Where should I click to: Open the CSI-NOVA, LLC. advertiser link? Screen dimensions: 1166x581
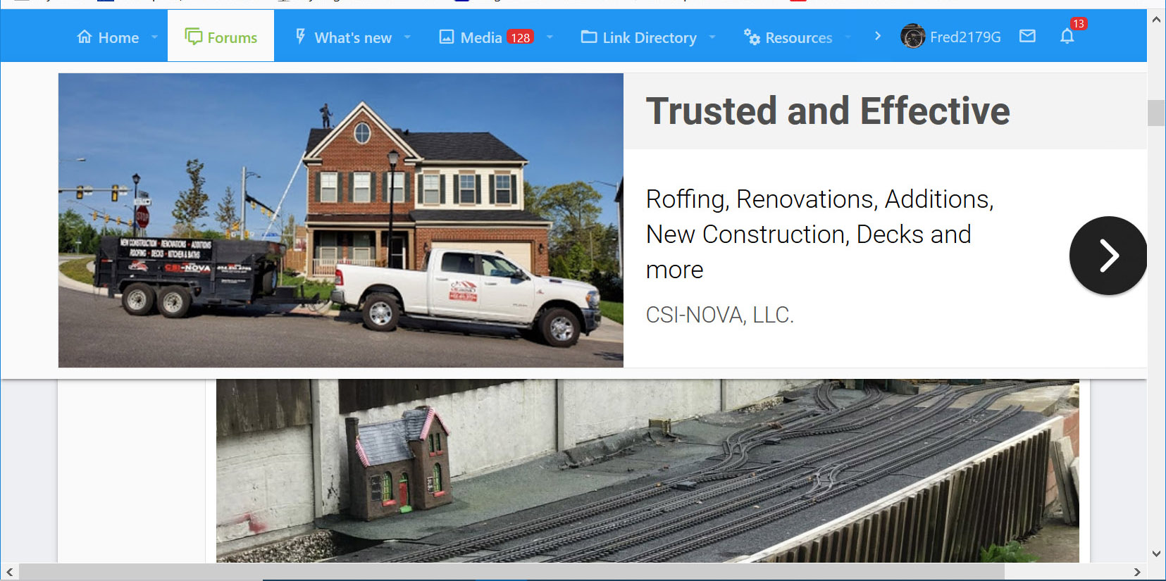pyautogui.click(x=719, y=315)
